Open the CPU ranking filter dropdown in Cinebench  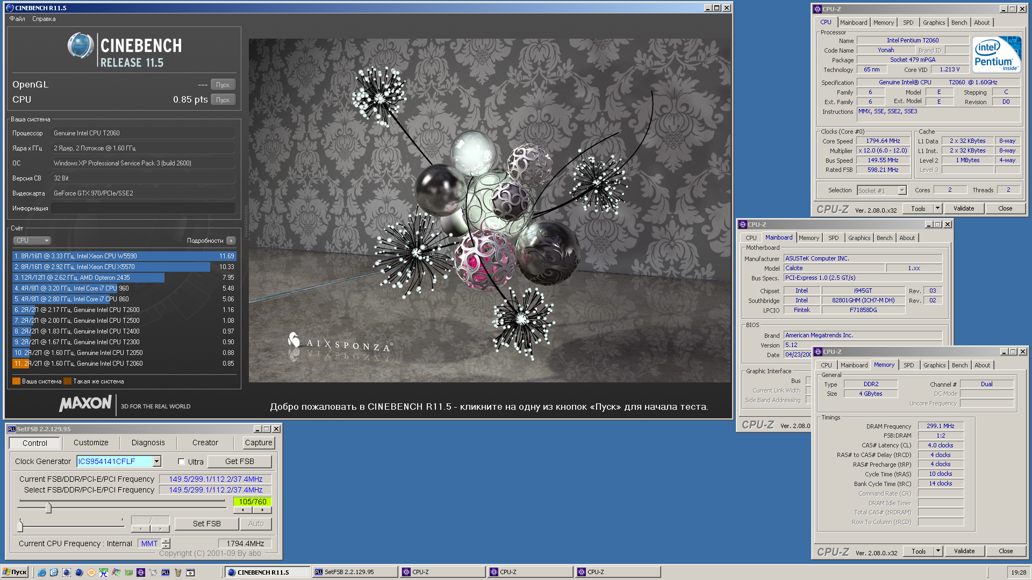(x=31, y=241)
